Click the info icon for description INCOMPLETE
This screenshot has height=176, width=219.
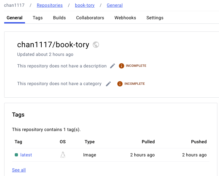[x=122, y=66]
